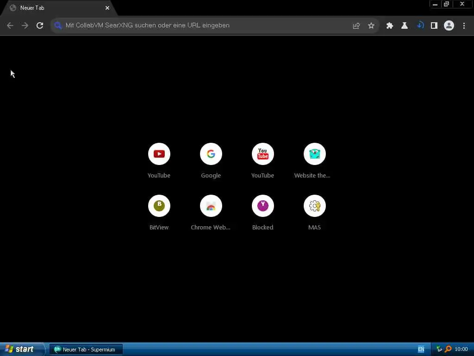474x356 pixels.
Task: Click the magnifier tray icon
Action: coord(448,350)
